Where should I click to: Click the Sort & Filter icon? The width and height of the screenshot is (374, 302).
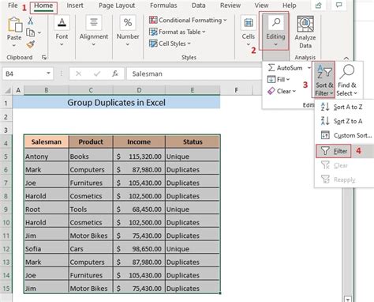coord(324,71)
